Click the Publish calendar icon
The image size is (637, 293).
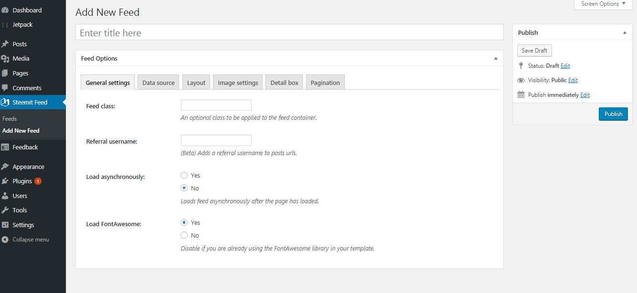pos(521,94)
